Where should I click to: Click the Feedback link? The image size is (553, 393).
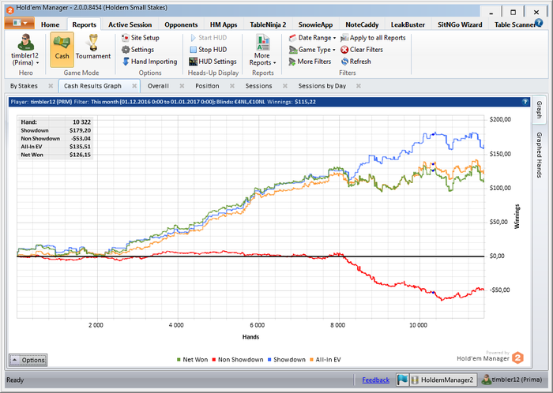[x=375, y=380]
